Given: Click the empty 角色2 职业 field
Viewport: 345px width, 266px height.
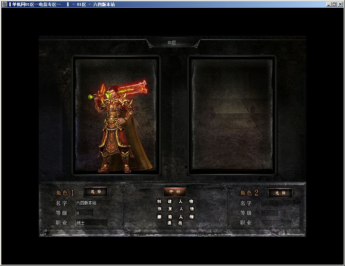Looking at the screenshot, I should coord(275,223).
